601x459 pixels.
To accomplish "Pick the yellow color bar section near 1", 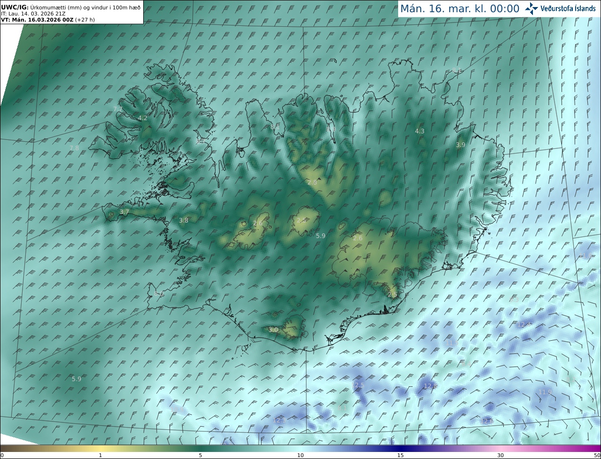I will pos(100,449).
